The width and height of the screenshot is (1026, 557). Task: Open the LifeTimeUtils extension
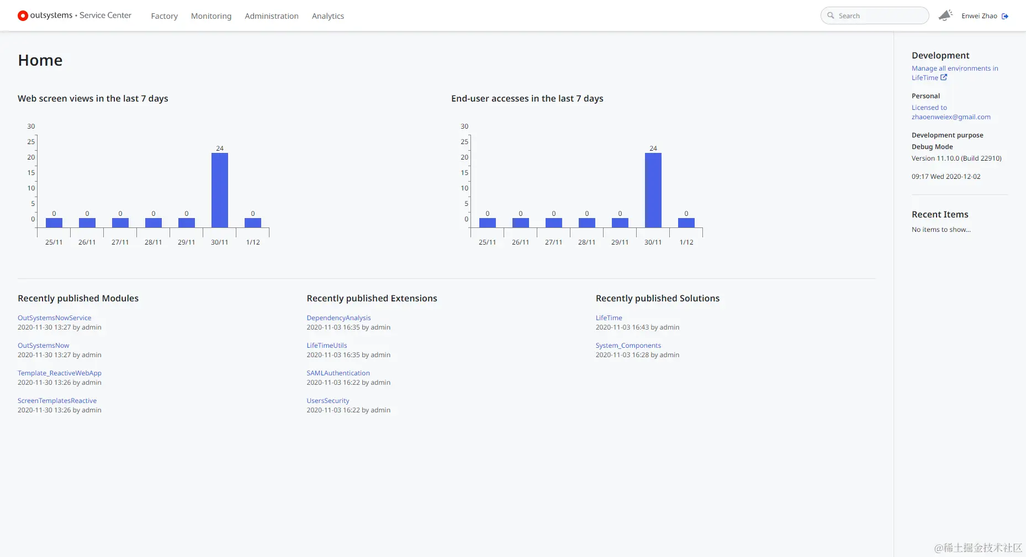[x=327, y=346]
